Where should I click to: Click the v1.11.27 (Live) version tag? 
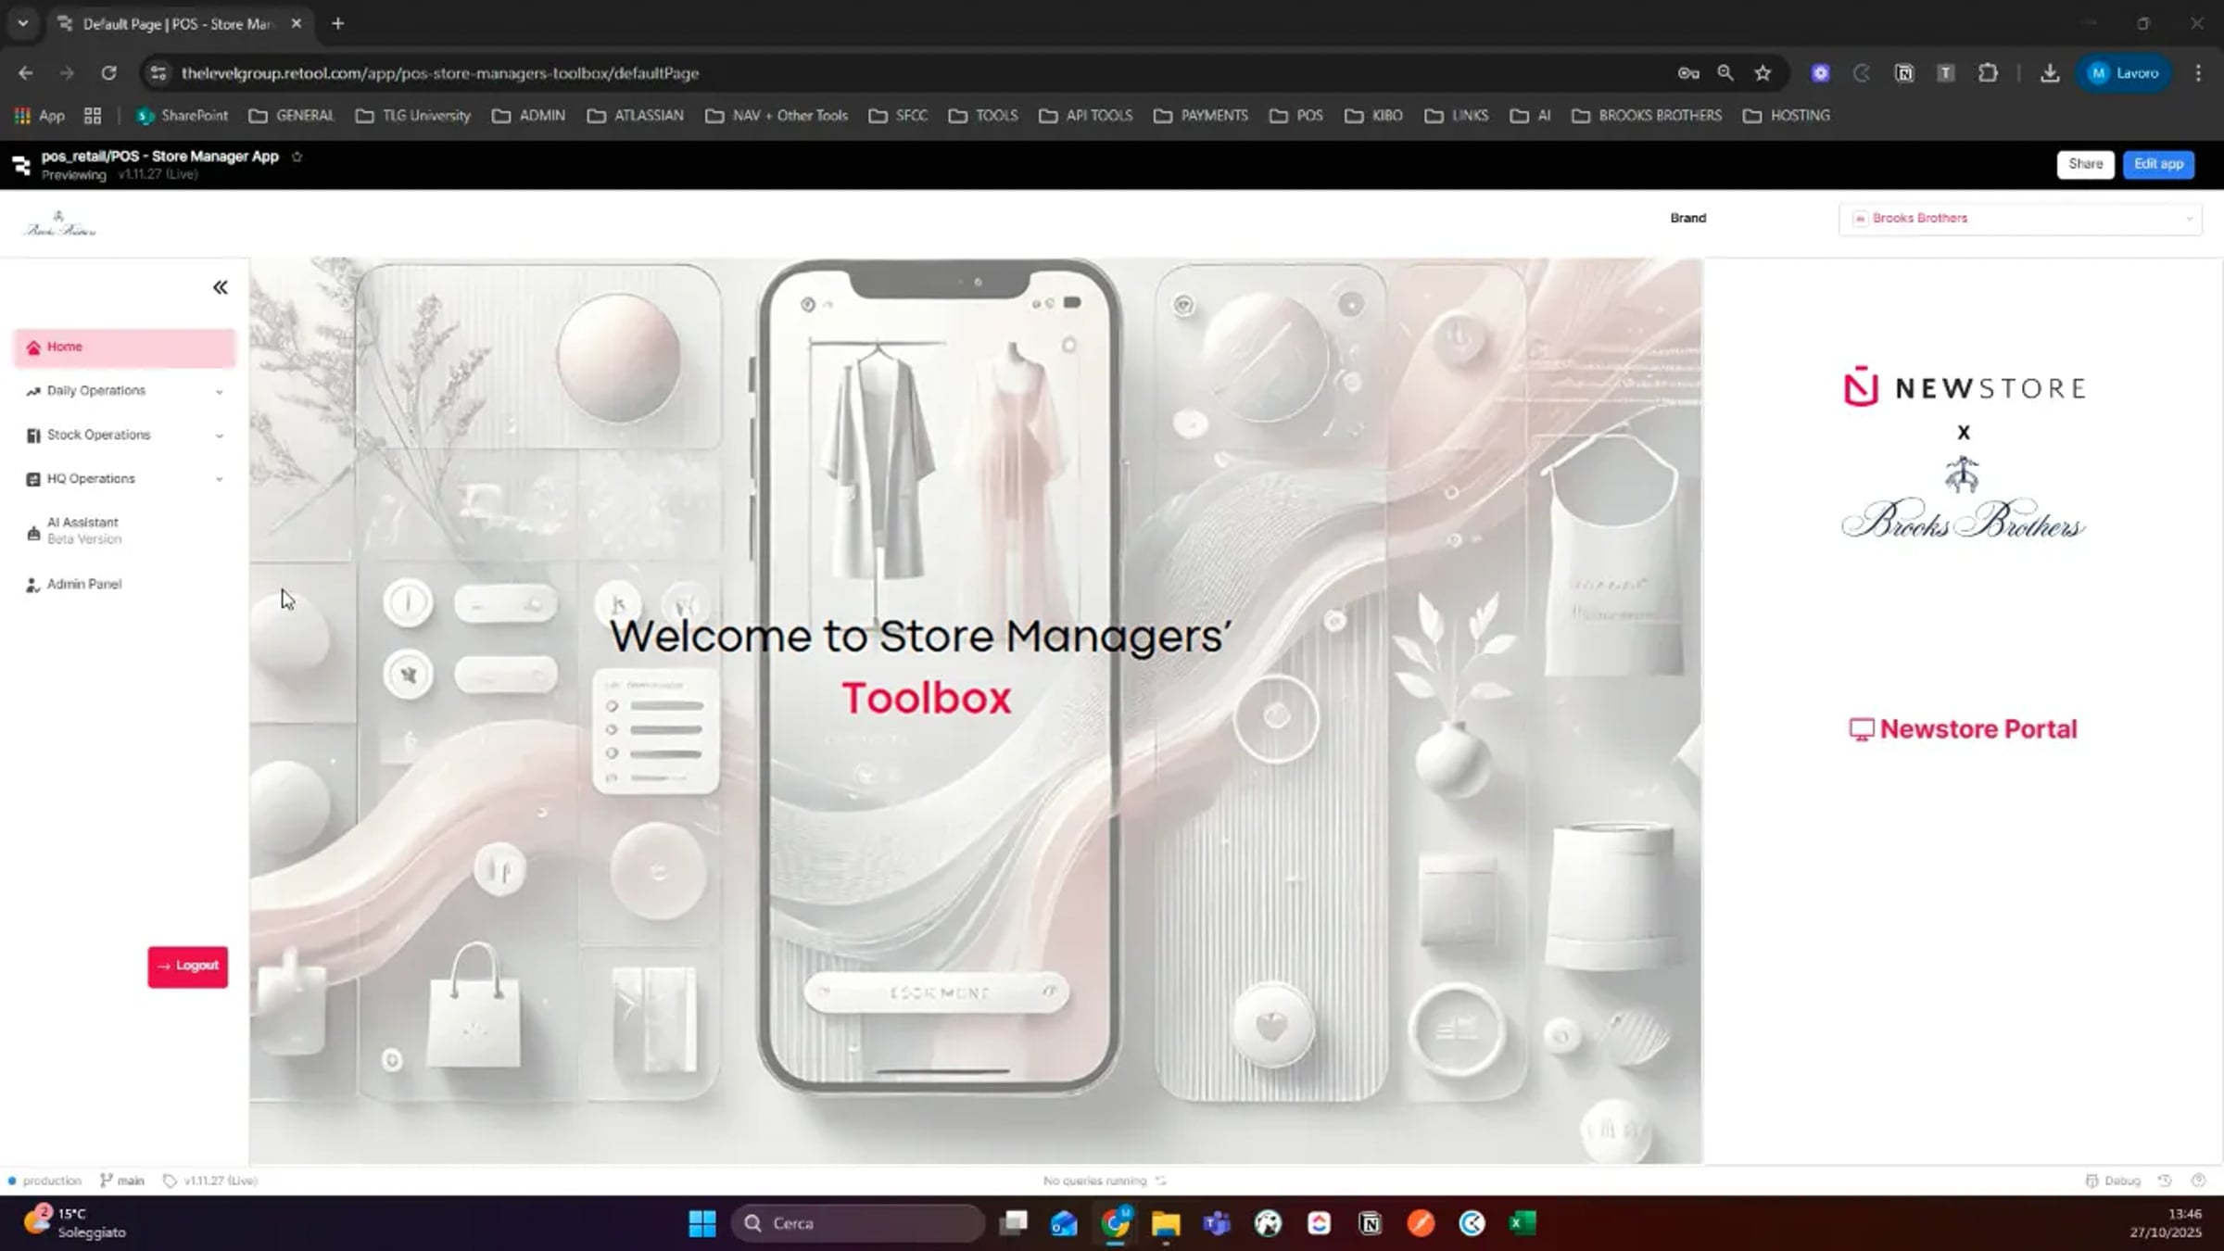pyautogui.click(x=211, y=1181)
